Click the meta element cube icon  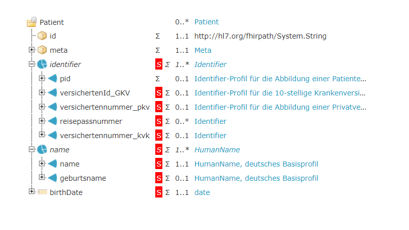[42, 50]
